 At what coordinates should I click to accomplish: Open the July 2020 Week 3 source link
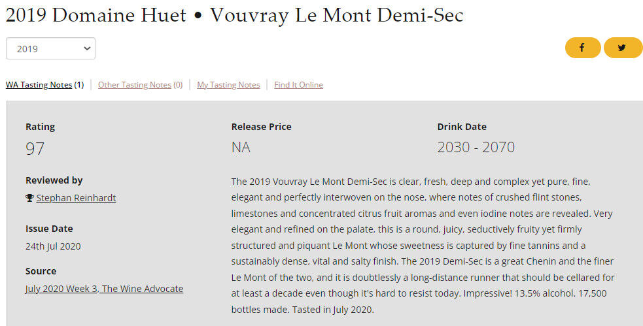coord(104,289)
